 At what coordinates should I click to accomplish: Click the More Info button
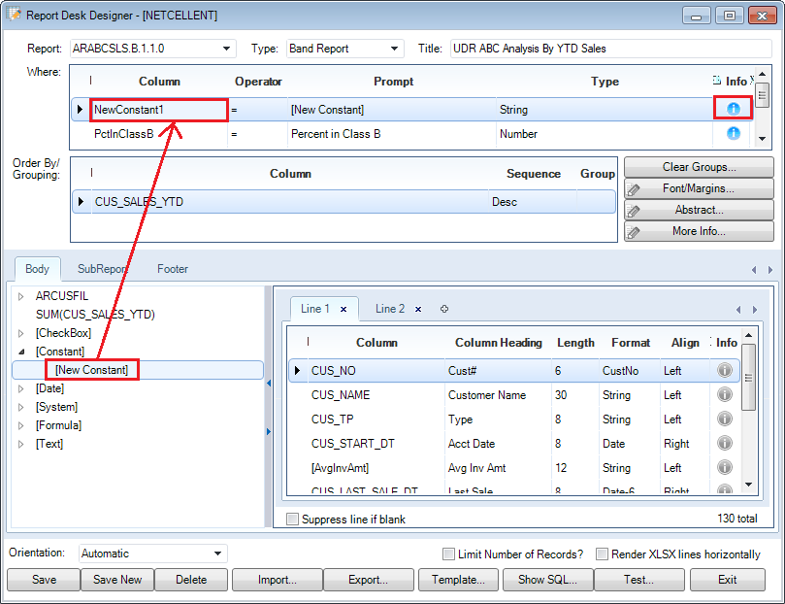click(x=699, y=231)
